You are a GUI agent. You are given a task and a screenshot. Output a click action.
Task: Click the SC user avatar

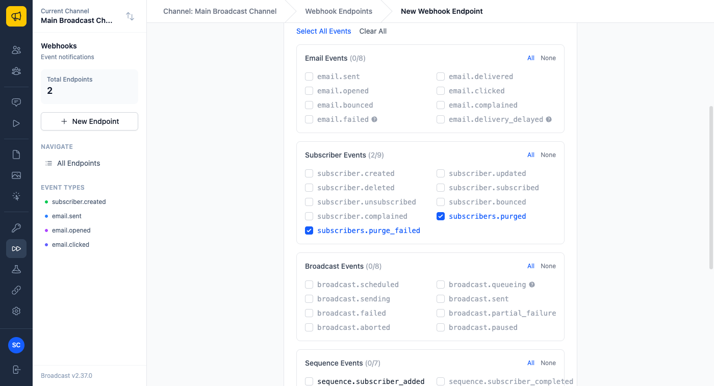click(x=16, y=345)
